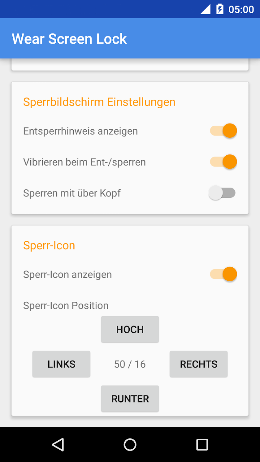Toggle Sperr-Icon anzeigen switch off

pyautogui.click(x=223, y=274)
